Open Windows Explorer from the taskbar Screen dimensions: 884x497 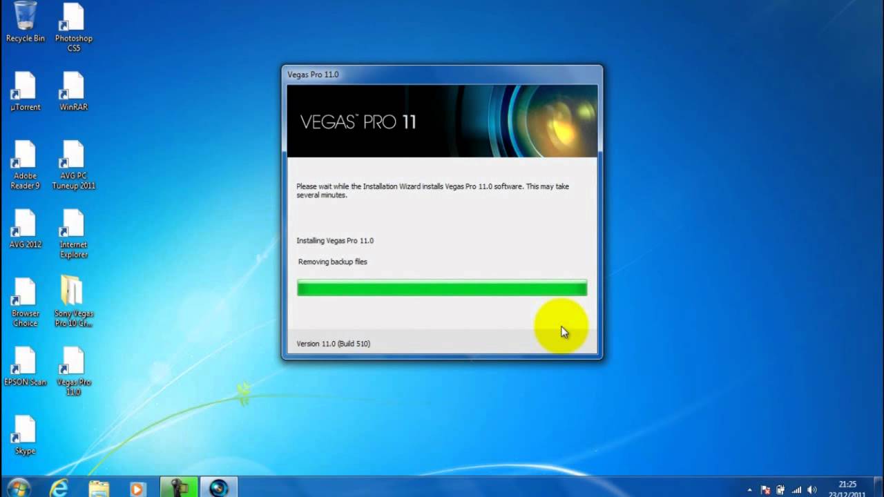tap(99, 487)
